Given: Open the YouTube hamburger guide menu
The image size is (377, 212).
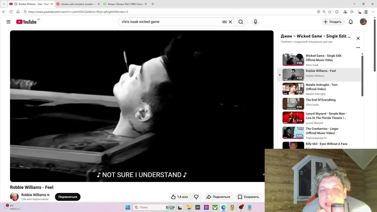Looking at the screenshot, I should (9, 22).
